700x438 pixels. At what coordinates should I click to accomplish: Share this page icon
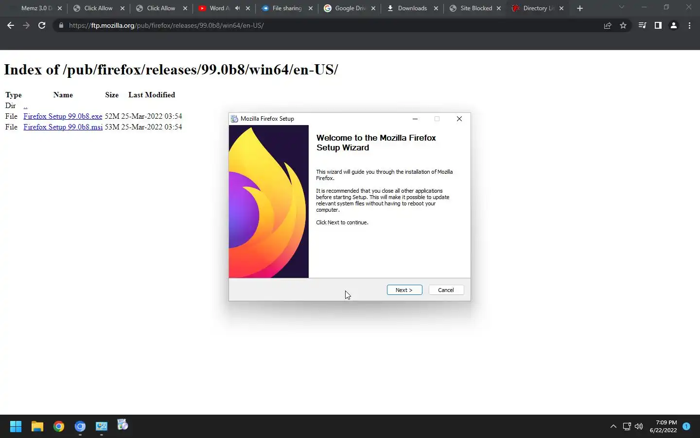pyautogui.click(x=608, y=25)
